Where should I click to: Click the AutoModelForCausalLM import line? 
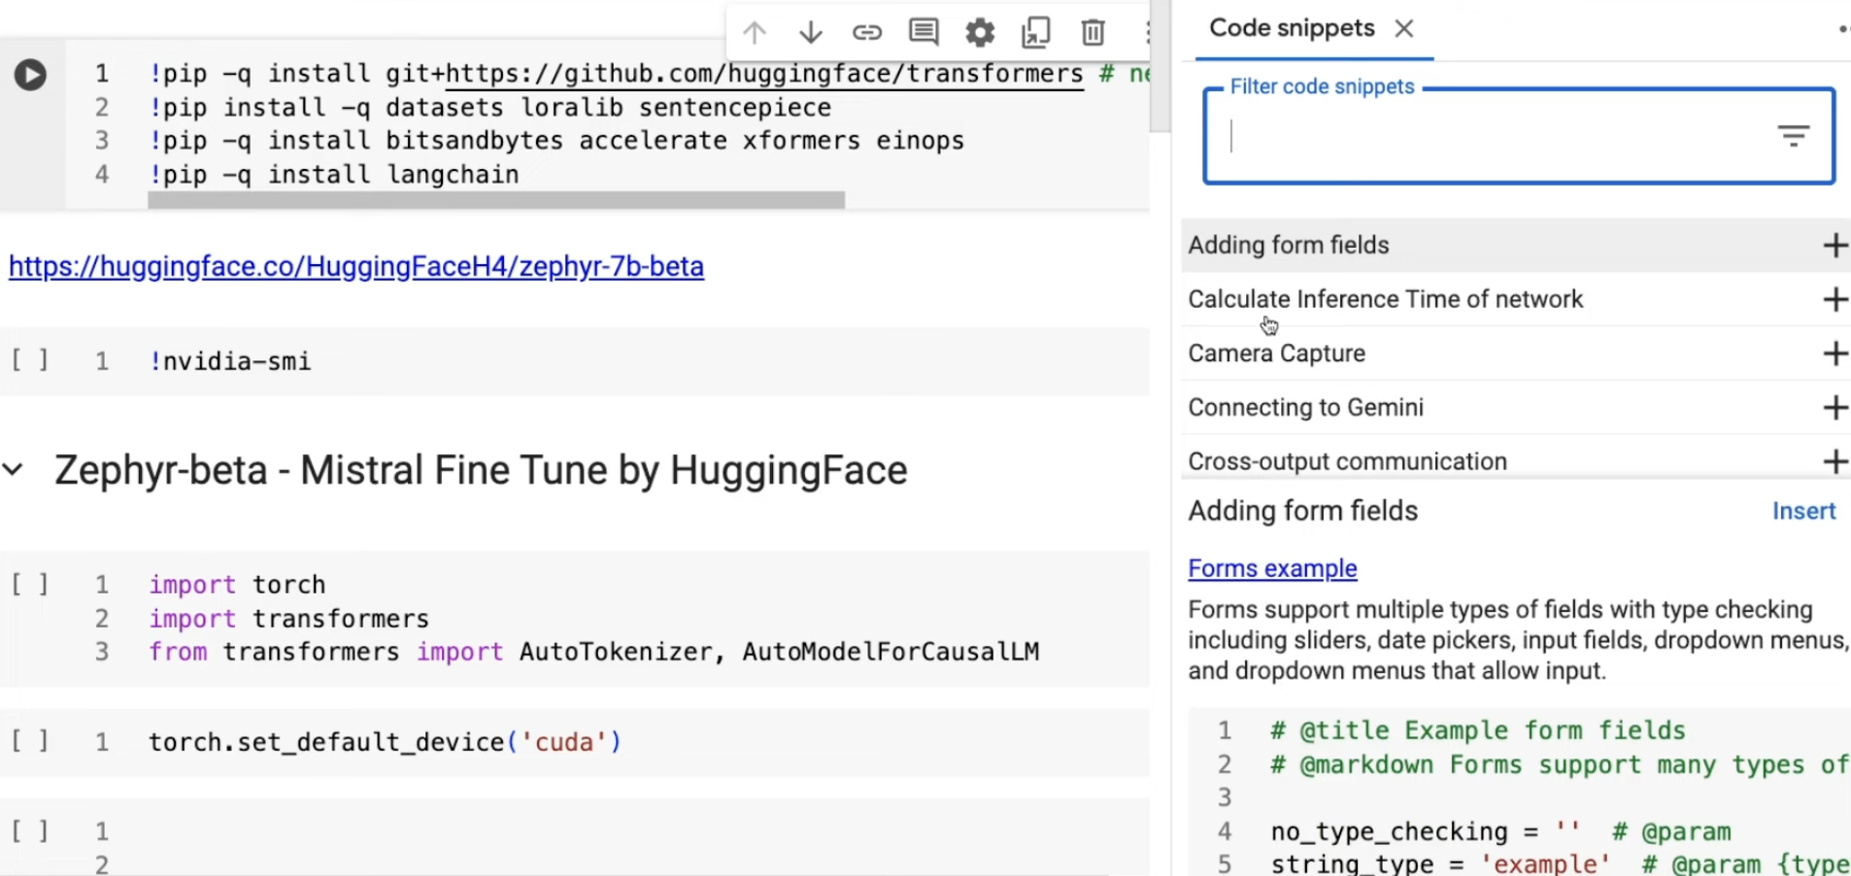tap(594, 652)
